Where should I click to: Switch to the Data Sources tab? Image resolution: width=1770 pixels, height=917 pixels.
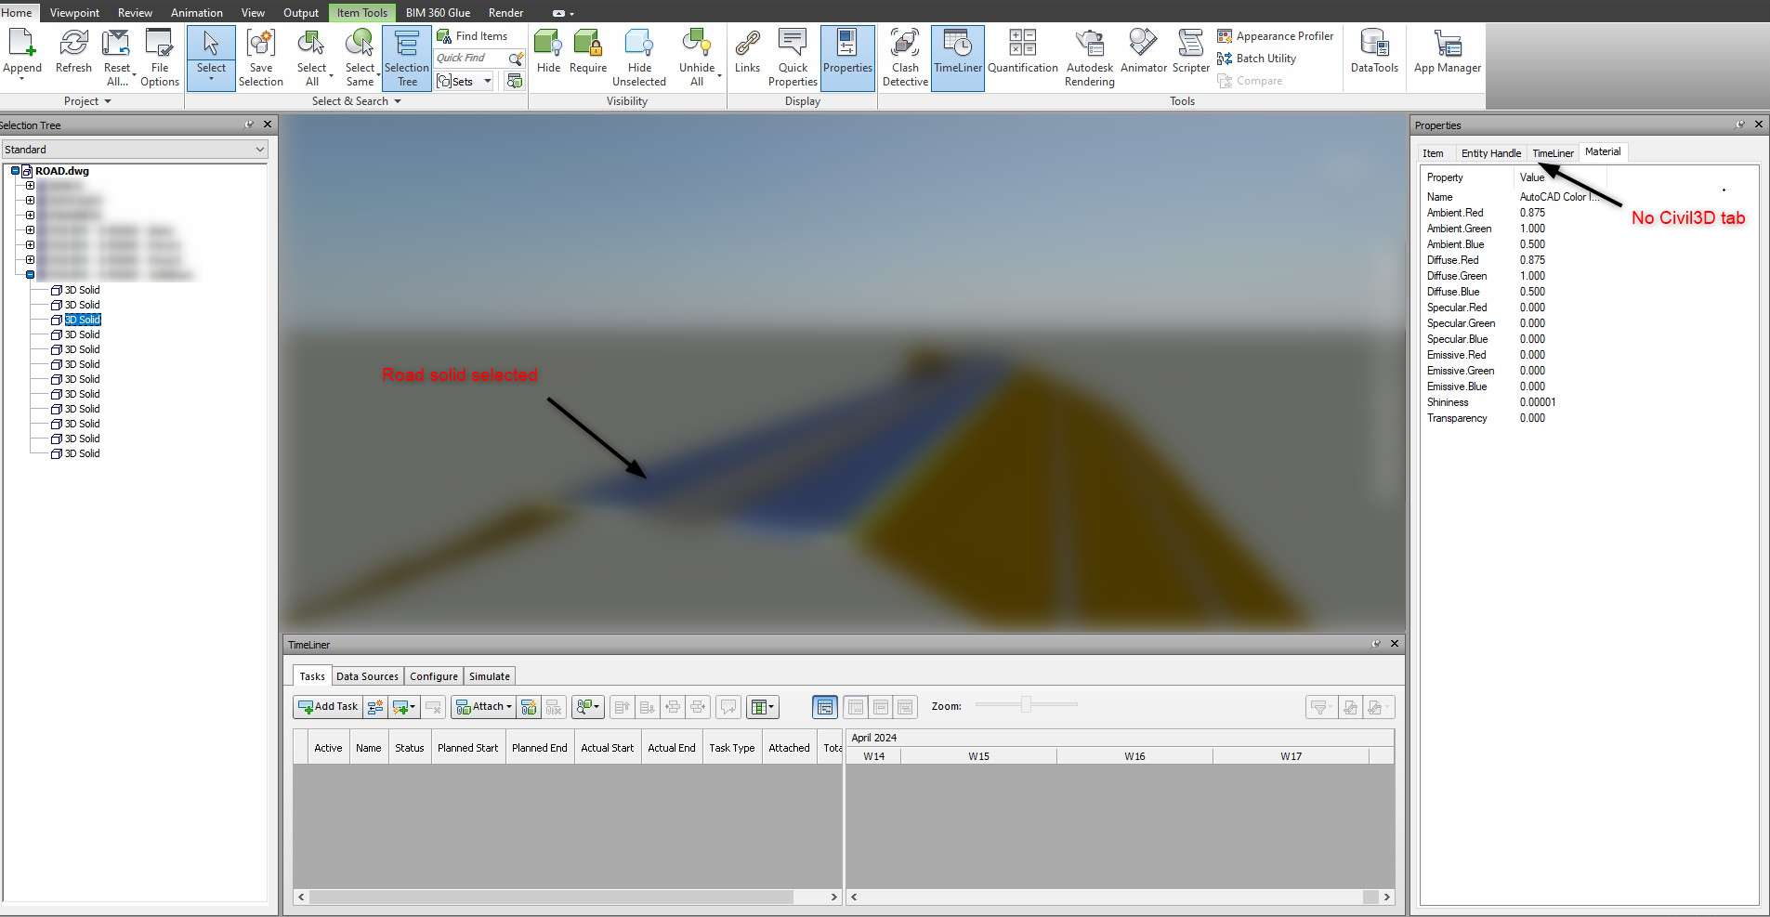tap(367, 675)
